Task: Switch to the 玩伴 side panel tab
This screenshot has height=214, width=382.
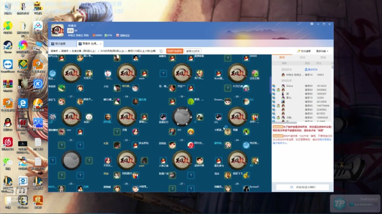Action: coord(302,57)
